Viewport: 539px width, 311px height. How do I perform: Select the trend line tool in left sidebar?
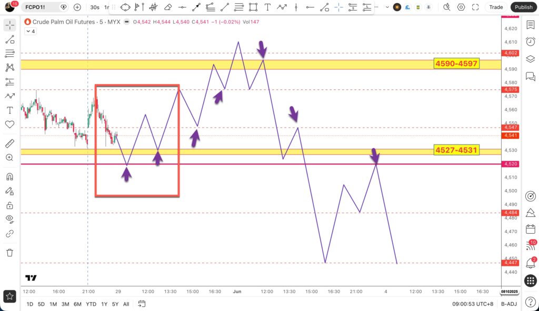(9, 39)
